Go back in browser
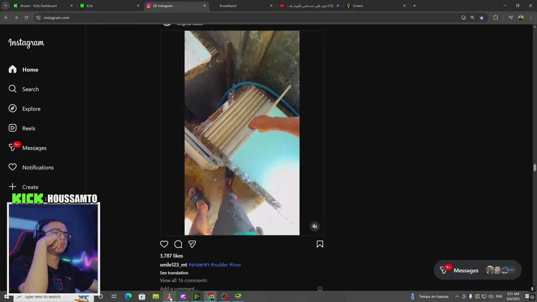The image size is (537, 302). pyautogui.click(x=6, y=18)
